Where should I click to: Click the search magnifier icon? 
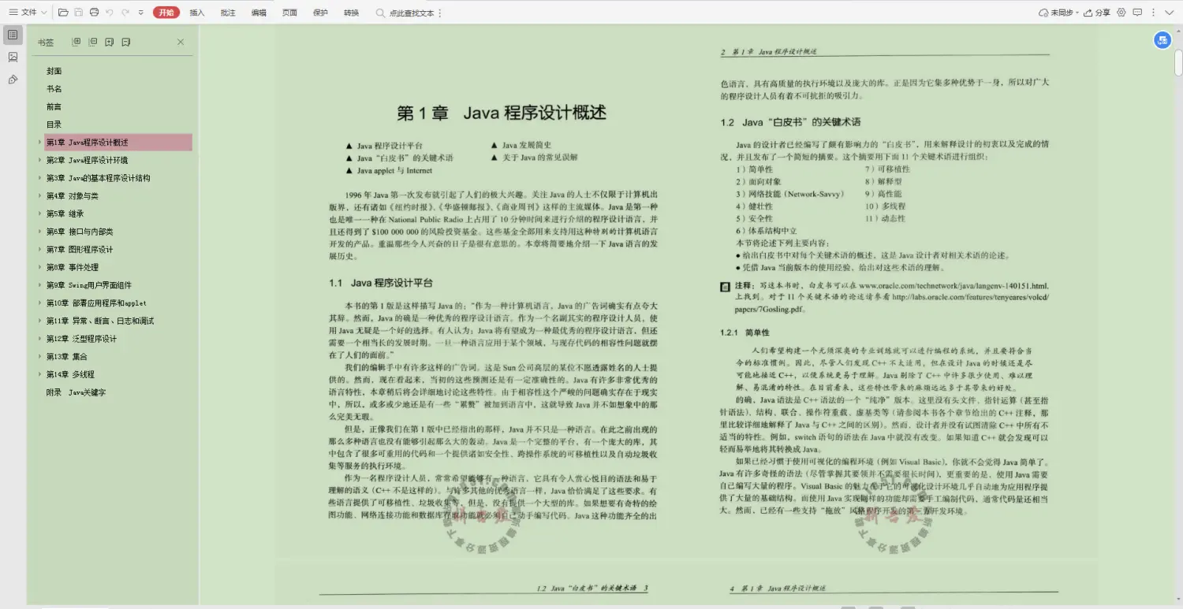(380, 13)
